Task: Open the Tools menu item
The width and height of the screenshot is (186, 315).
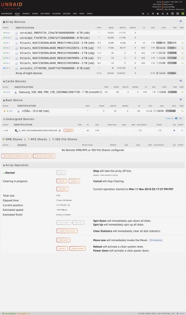Action: (90, 14)
